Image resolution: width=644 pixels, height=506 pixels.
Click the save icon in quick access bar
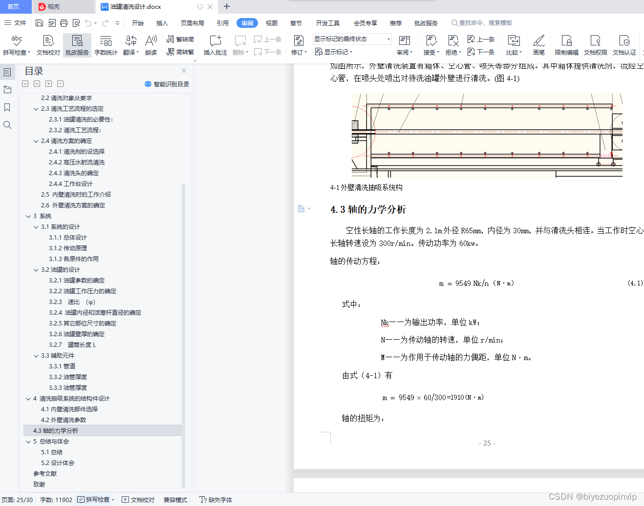point(40,23)
